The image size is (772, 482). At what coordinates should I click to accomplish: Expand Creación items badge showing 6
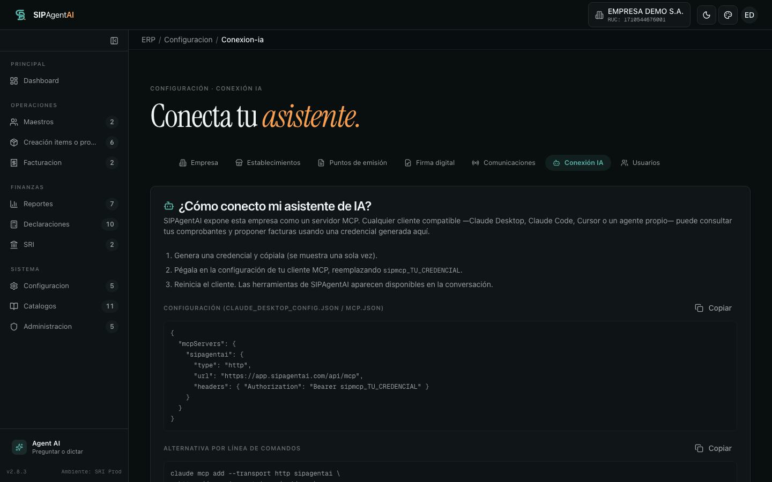click(x=112, y=142)
